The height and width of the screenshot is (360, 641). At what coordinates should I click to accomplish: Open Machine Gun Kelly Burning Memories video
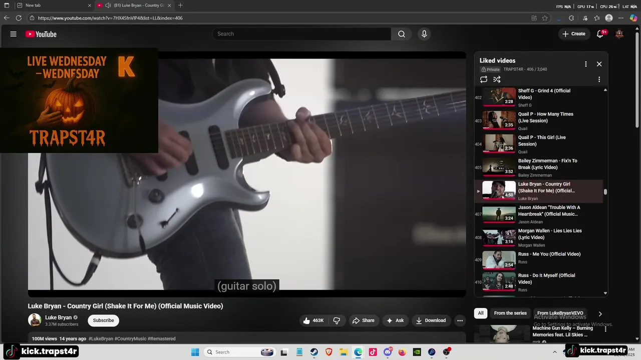click(562, 331)
